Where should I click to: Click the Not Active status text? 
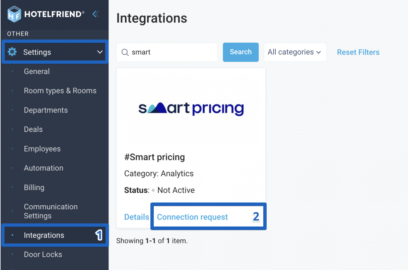point(176,190)
